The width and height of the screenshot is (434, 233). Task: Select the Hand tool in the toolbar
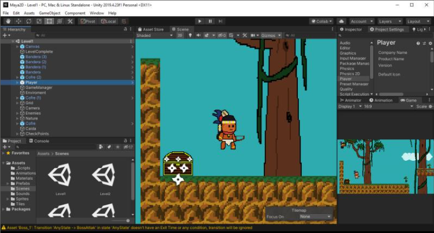click(7, 21)
